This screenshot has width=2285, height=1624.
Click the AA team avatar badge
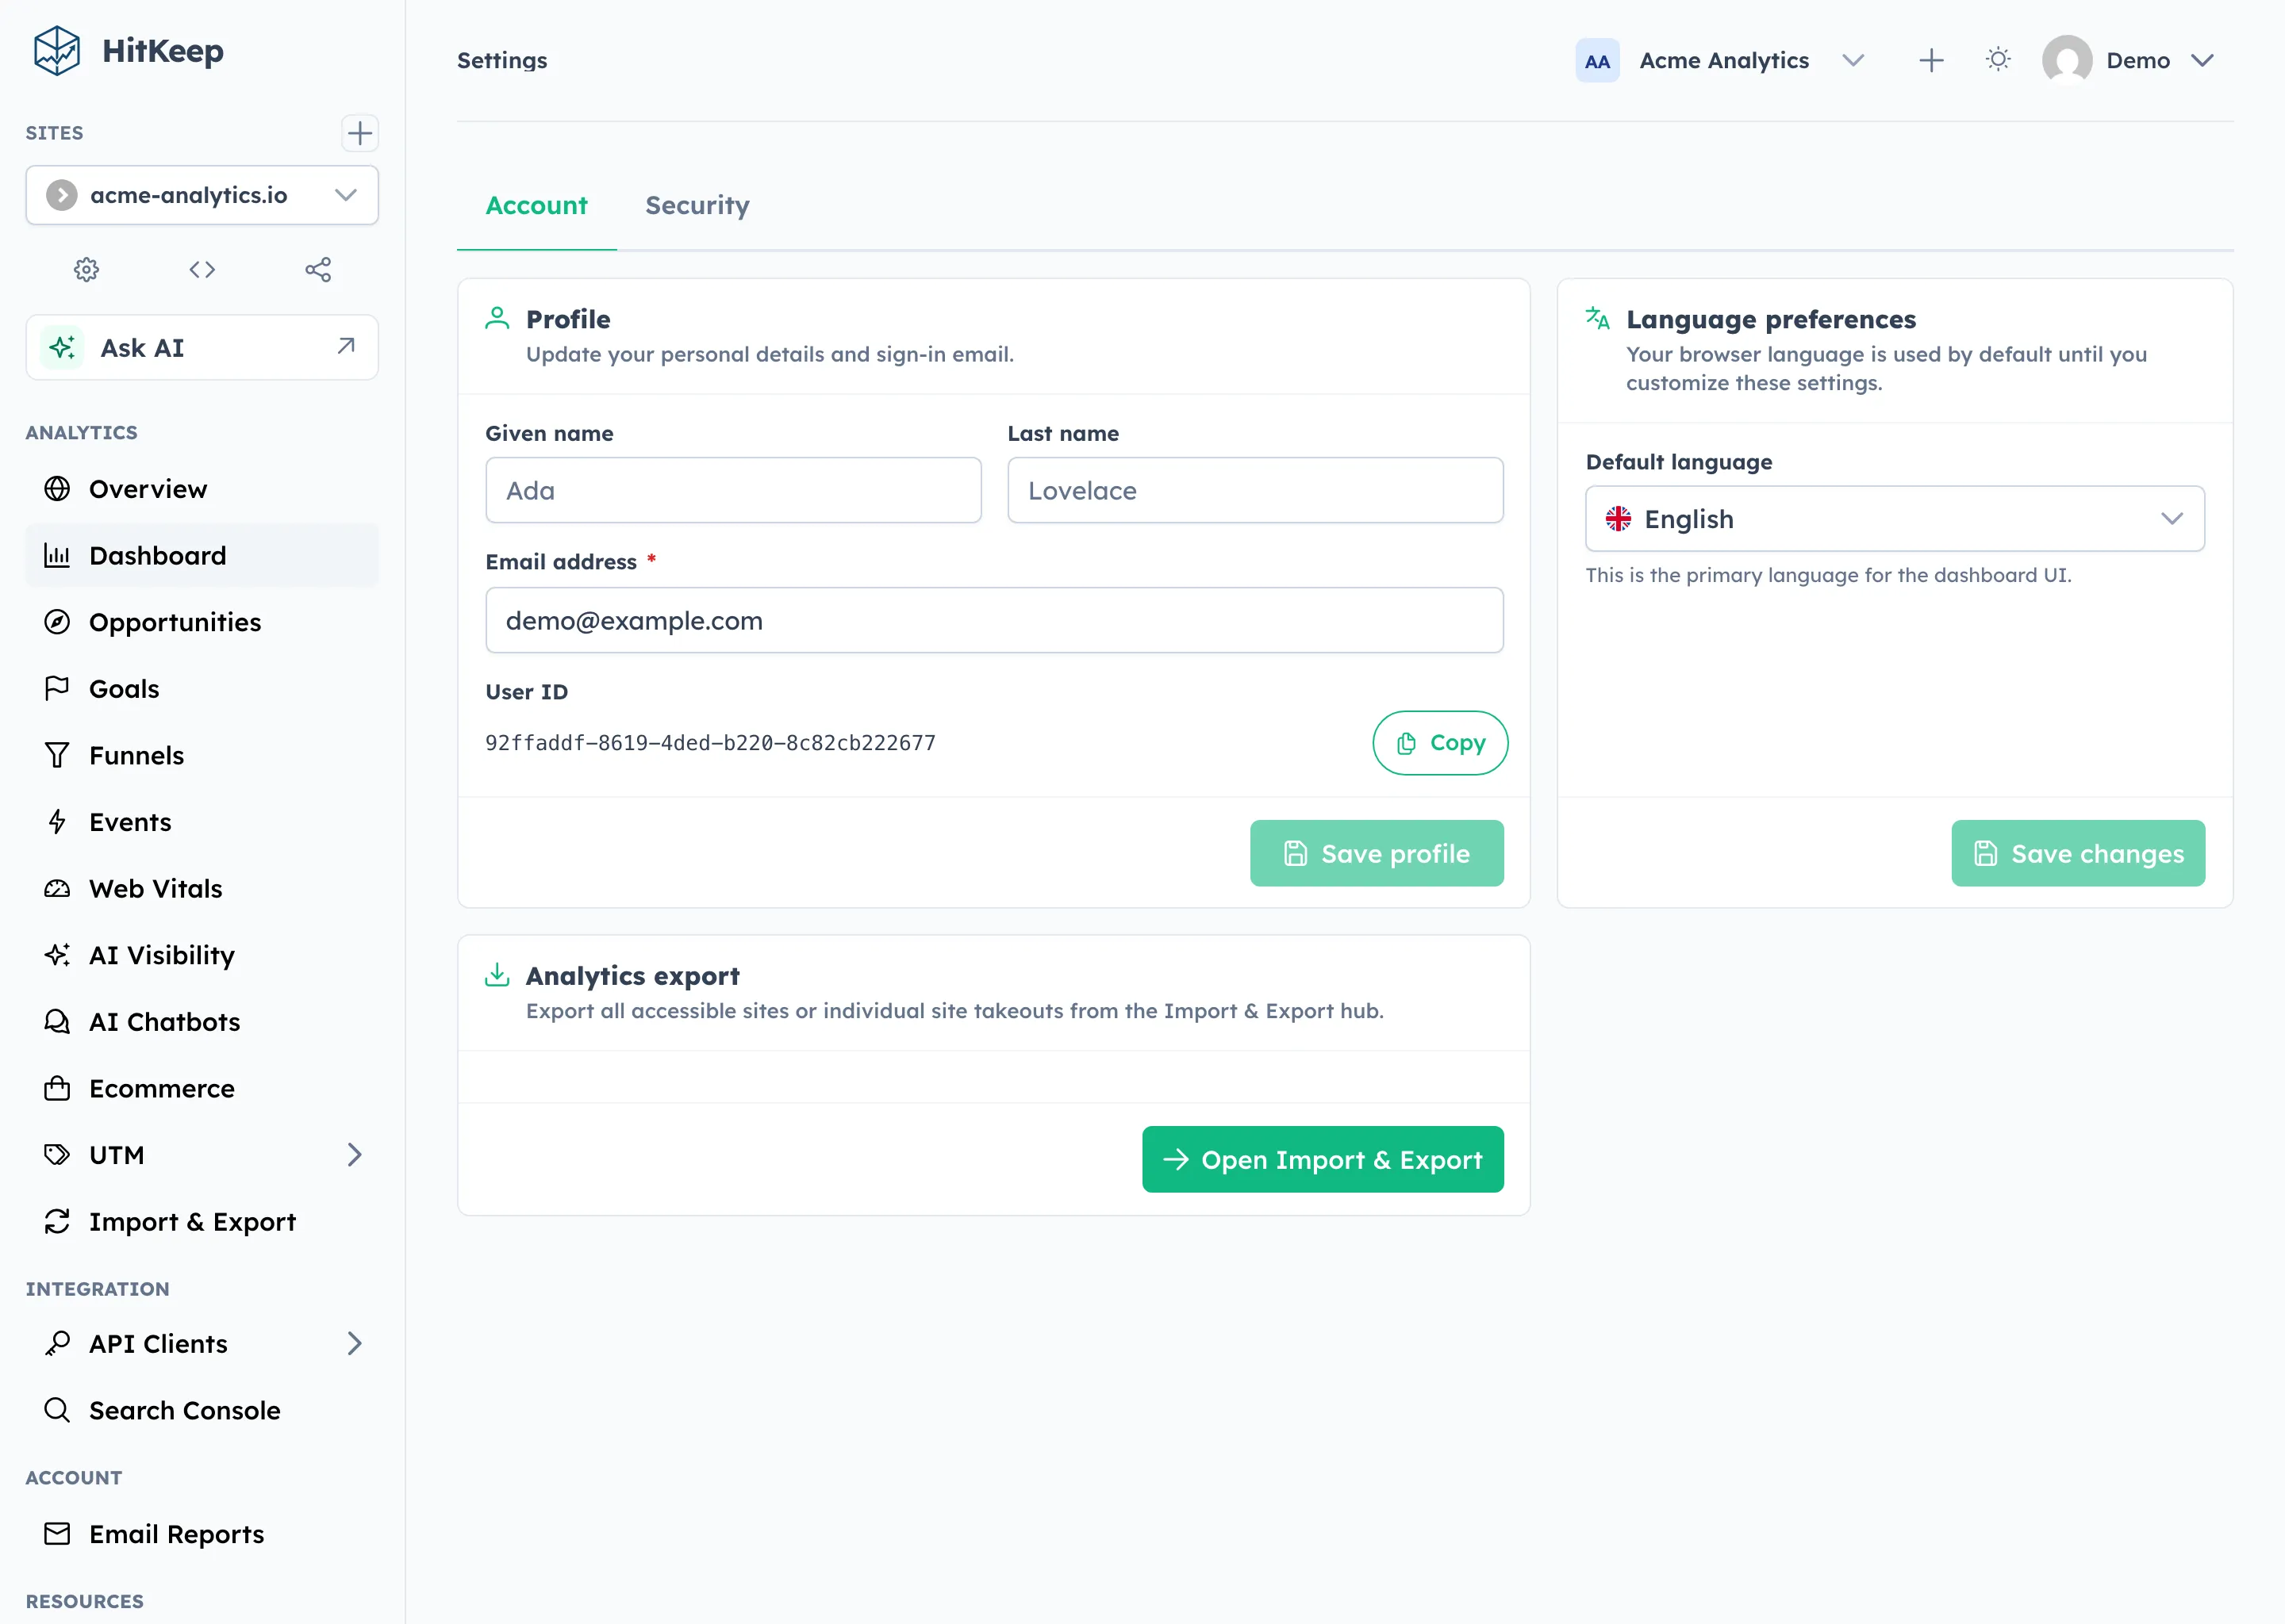[1598, 61]
